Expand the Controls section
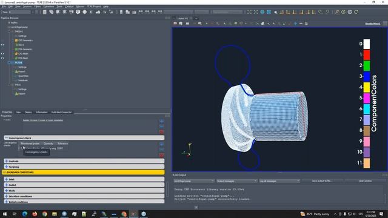 [x=84, y=161]
